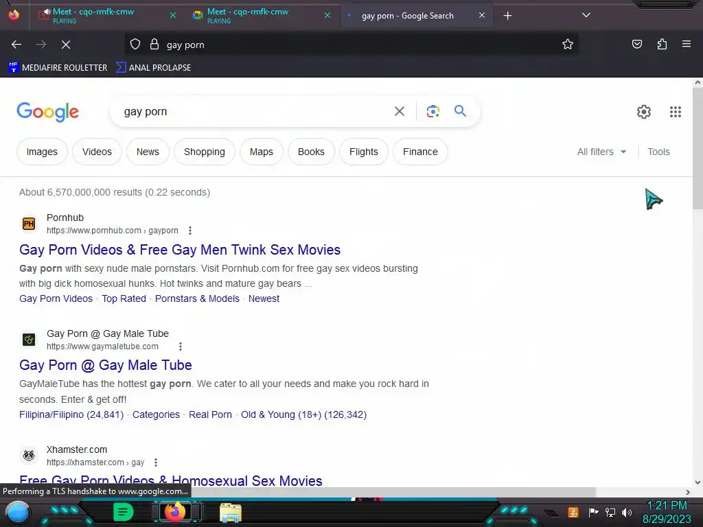Search by image with Google Lens
The height and width of the screenshot is (527, 703).
(x=433, y=111)
